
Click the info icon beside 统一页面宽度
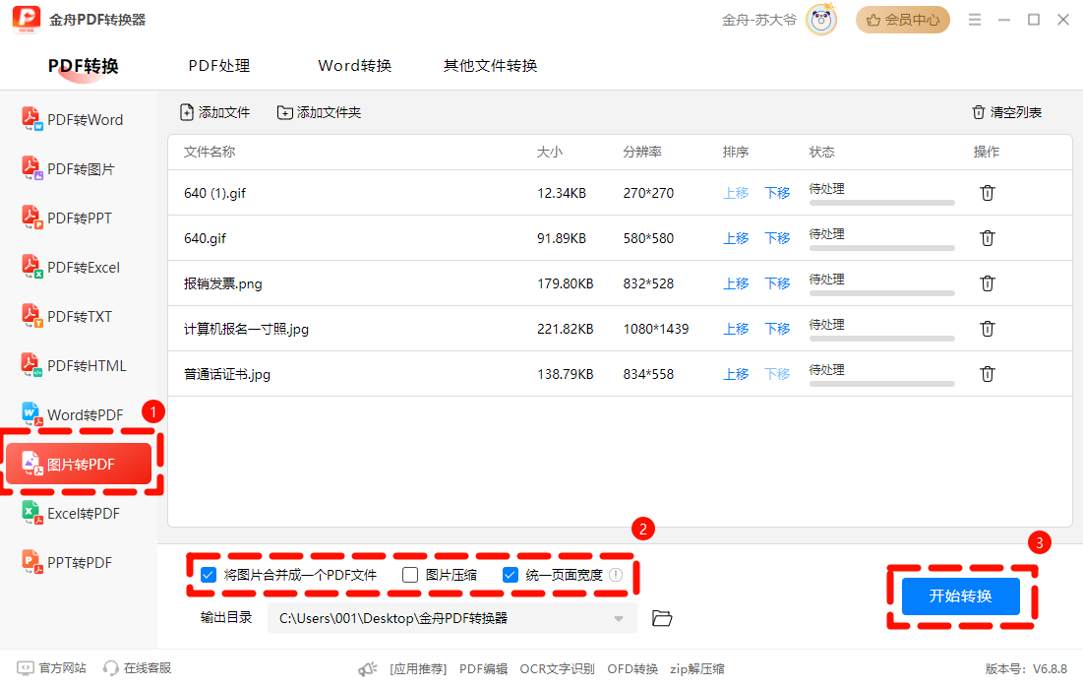click(x=616, y=575)
